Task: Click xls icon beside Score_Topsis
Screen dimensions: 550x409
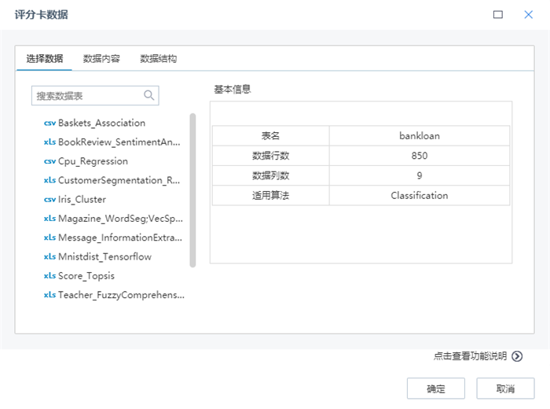Action: (49, 276)
